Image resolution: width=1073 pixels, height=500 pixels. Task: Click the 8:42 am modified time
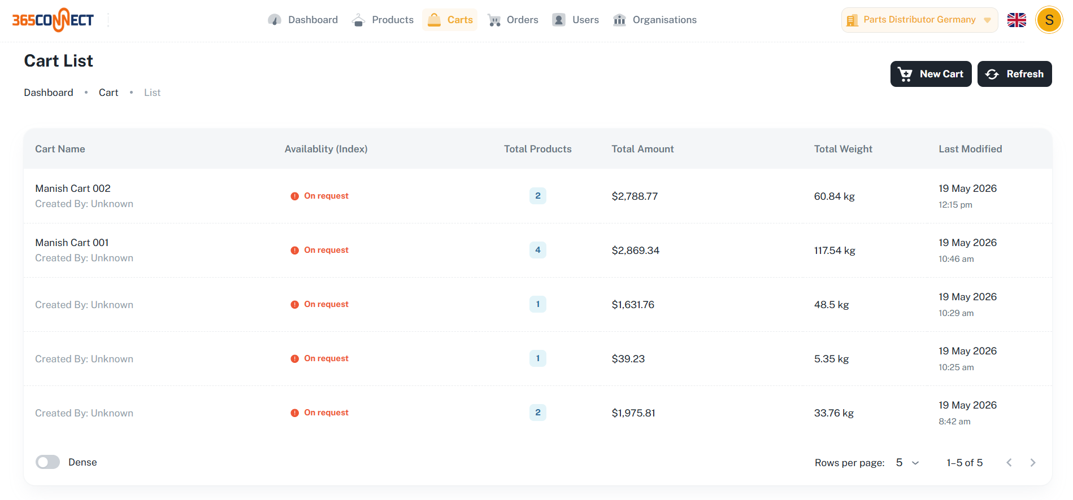point(954,422)
